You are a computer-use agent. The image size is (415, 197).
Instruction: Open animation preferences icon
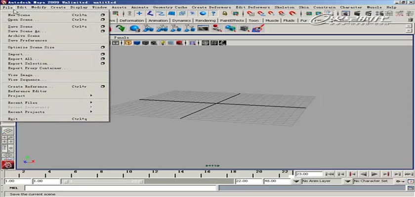pos(411,181)
